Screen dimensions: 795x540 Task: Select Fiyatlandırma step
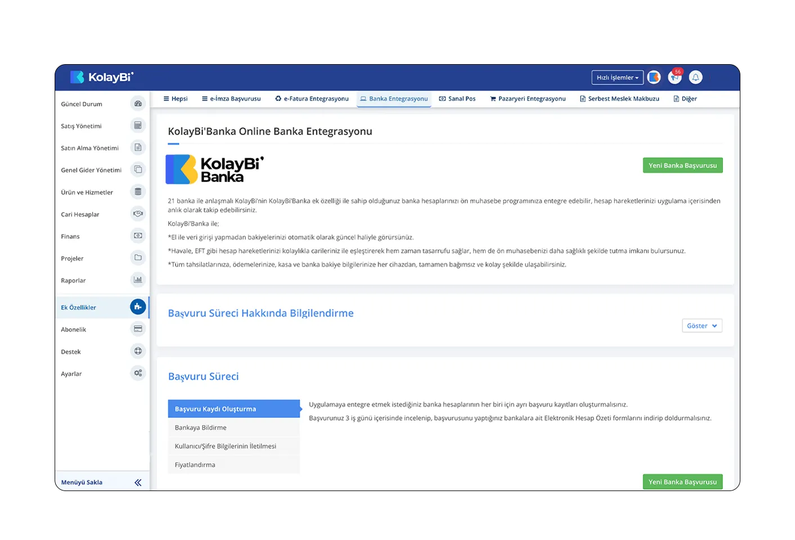[x=234, y=465]
